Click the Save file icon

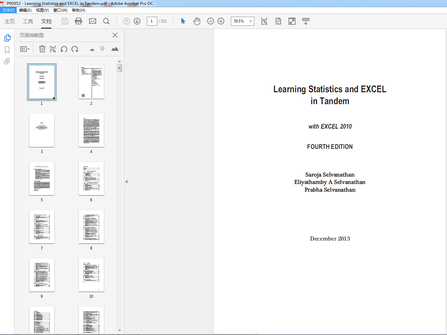click(x=65, y=21)
